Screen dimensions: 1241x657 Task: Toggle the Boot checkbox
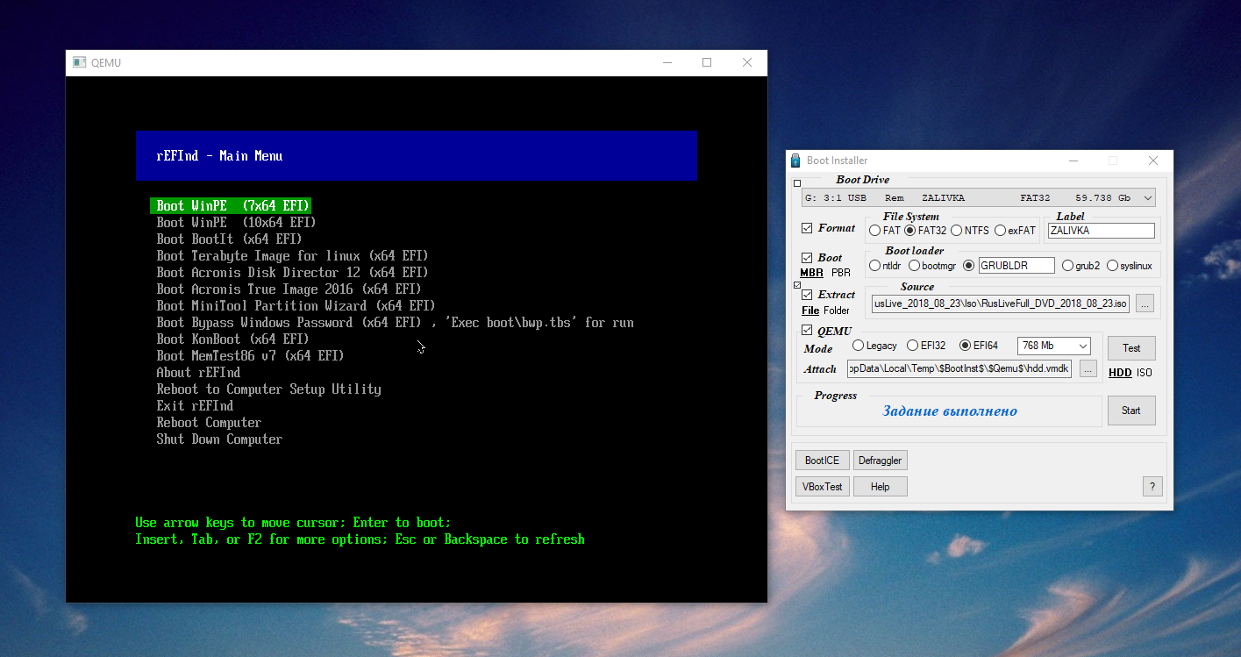click(x=807, y=258)
